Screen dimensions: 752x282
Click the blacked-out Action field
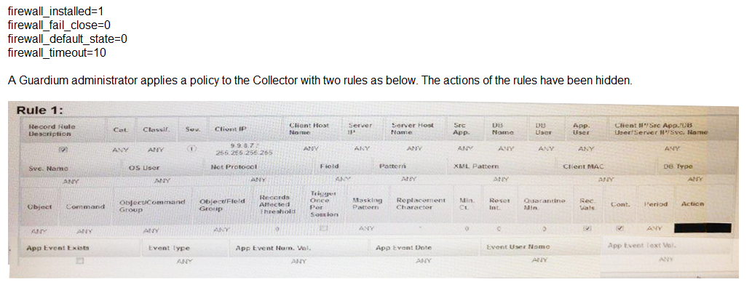pyautogui.click(x=702, y=228)
